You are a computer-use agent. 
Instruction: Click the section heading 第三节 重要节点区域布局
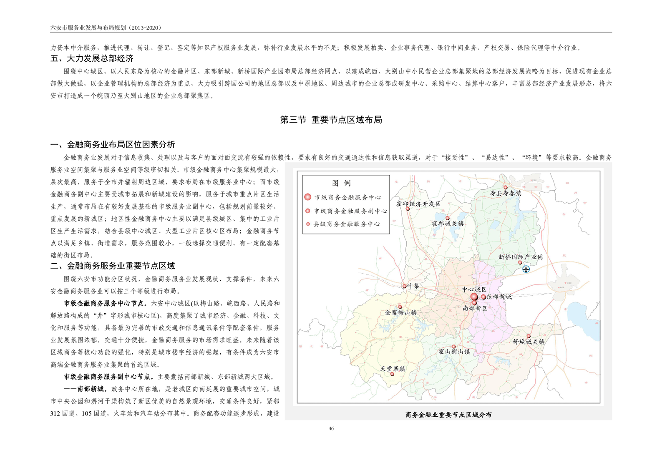[331, 120]
